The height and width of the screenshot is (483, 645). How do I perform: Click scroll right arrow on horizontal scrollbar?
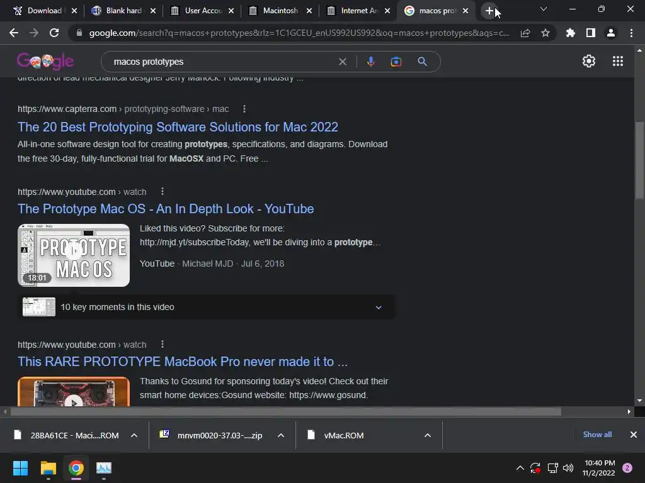pos(629,411)
